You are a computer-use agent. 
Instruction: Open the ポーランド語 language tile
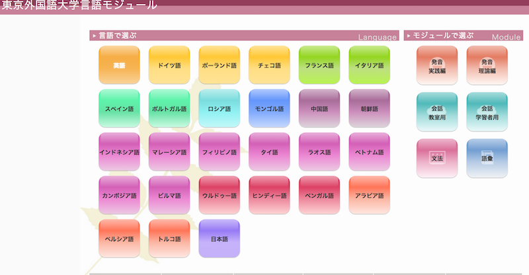pyautogui.click(x=220, y=65)
